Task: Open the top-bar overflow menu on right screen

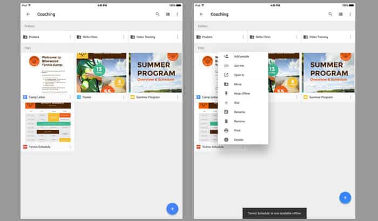Action: pyautogui.click(x=350, y=14)
